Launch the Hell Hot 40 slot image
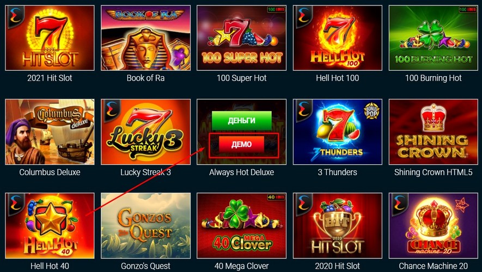The width and height of the screenshot is (482, 272). tap(50, 226)
